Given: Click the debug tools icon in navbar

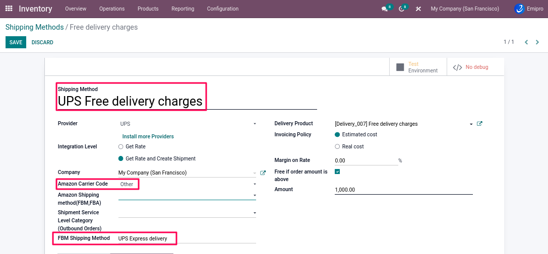Looking at the screenshot, I should pyautogui.click(x=418, y=9).
